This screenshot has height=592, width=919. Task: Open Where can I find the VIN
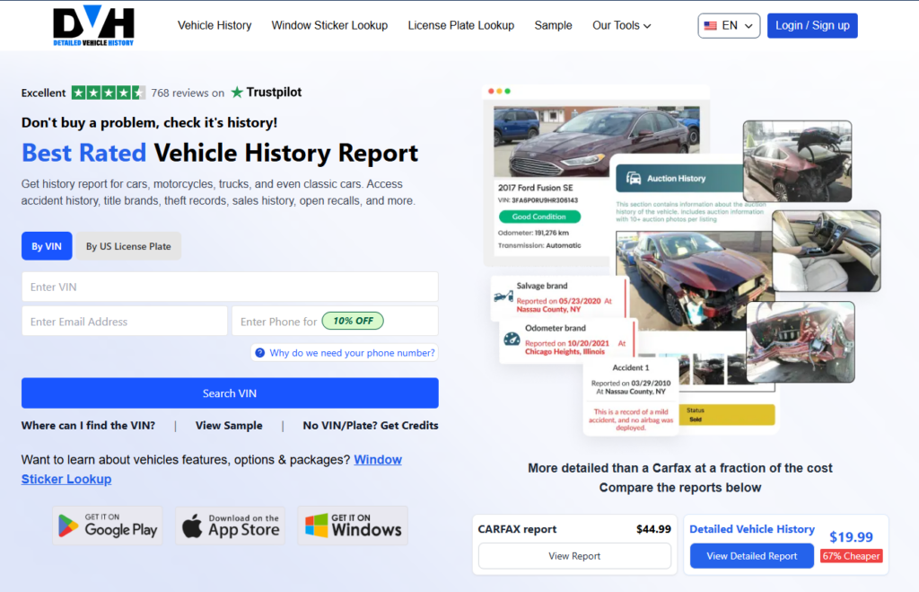(88, 426)
